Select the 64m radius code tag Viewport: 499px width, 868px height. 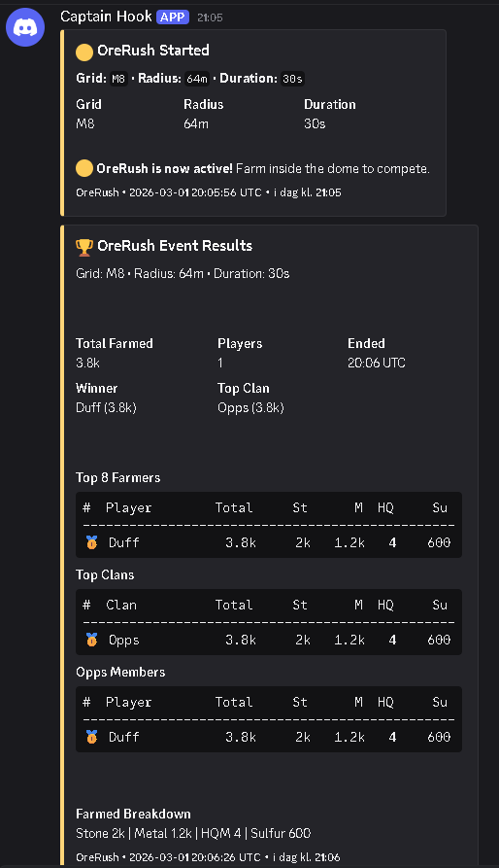click(x=197, y=79)
